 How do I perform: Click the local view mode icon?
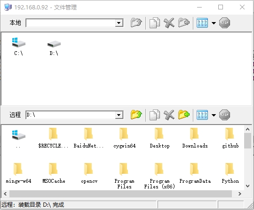pos(202,23)
